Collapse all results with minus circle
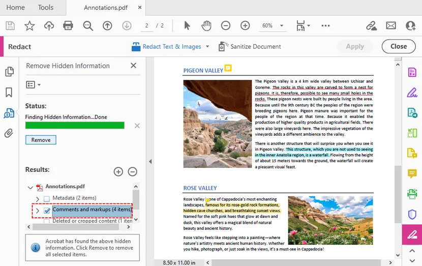 click(x=132, y=172)
